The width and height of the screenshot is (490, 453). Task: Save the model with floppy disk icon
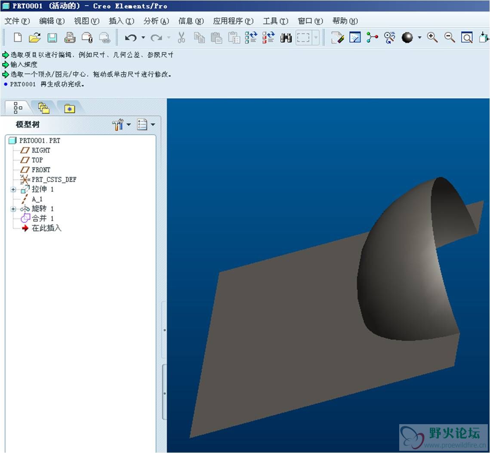(52, 38)
